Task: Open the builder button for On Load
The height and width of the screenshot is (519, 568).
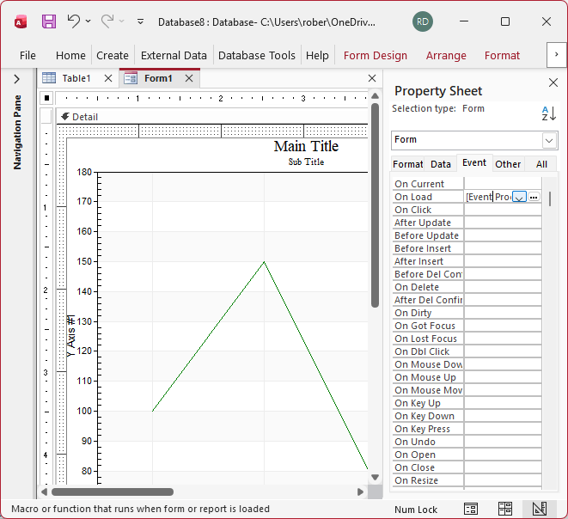Action: [x=534, y=197]
